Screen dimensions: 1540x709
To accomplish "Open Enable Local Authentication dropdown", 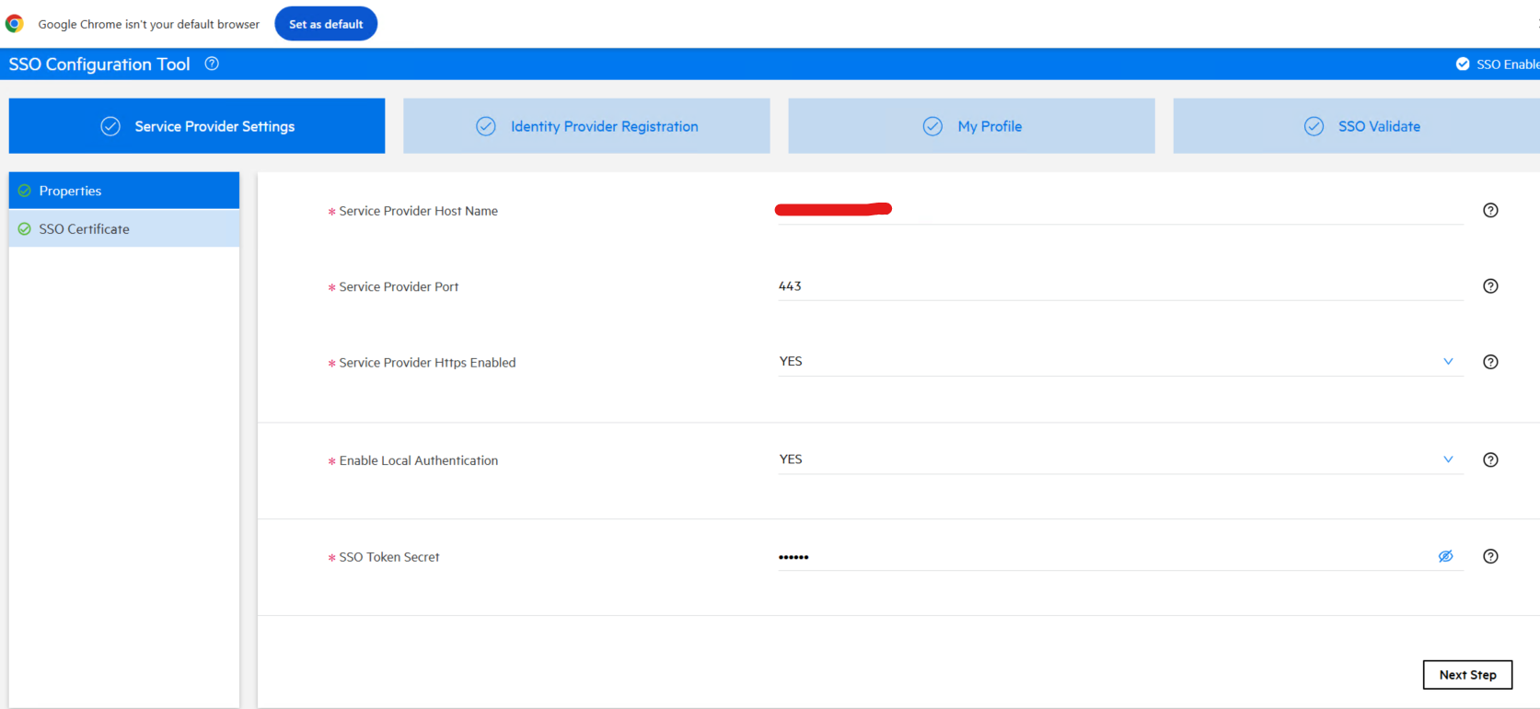I will (x=1120, y=459).
